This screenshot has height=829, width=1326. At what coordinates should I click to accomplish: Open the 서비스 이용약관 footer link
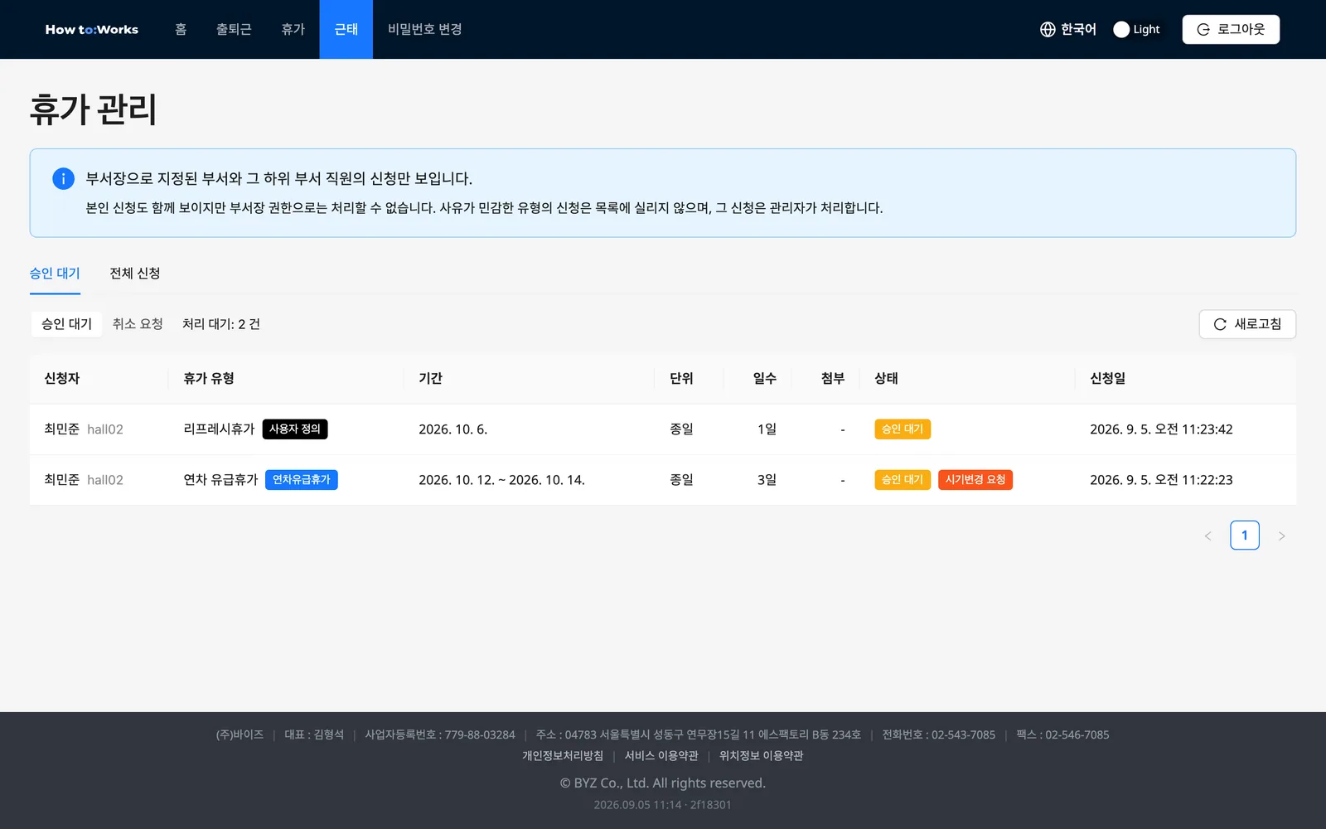click(661, 755)
